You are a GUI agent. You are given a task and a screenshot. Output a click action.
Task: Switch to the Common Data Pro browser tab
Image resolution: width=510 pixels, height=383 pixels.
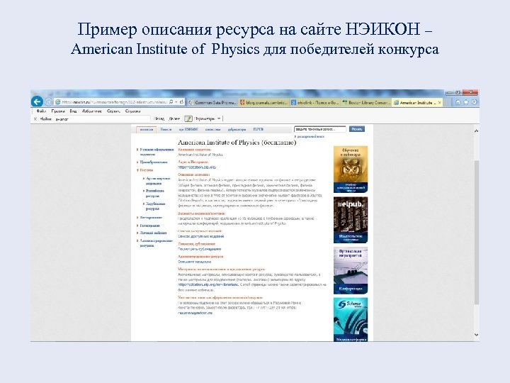pyautogui.click(x=212, y=102)
